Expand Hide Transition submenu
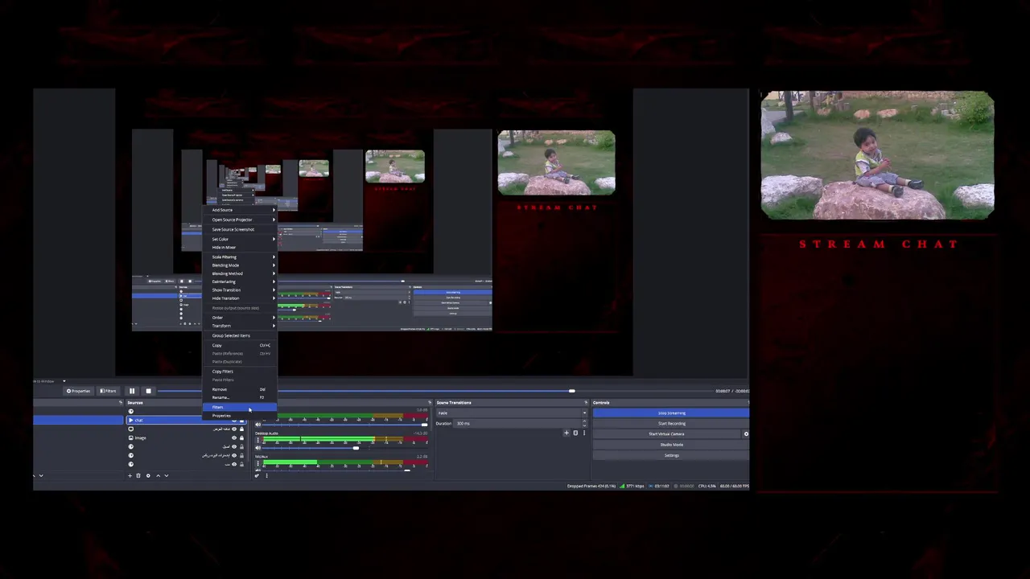 click(x=240, y=298)
